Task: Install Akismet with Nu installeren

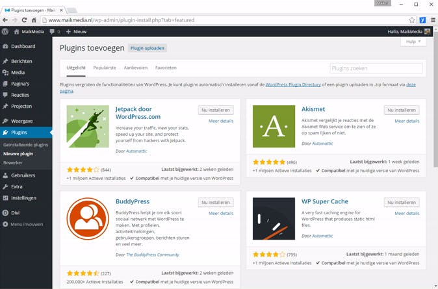Action: click(x=402, y=110)
